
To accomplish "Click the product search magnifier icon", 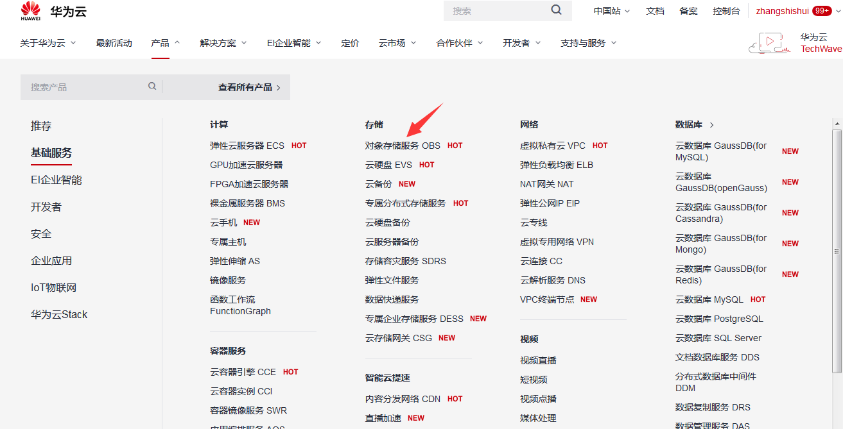I will 152,87.
